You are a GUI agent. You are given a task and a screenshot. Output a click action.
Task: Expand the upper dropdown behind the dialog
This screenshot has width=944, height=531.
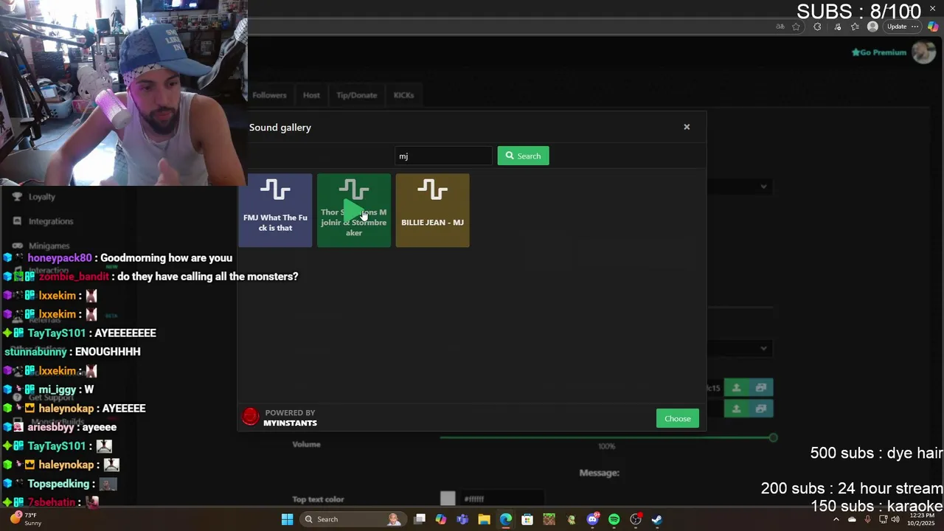point(764,187)
